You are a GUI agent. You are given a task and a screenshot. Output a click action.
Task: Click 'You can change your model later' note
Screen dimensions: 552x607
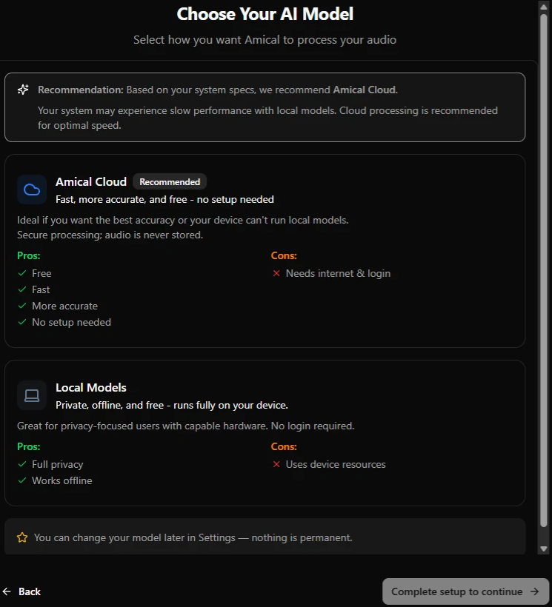click(193, 537)
